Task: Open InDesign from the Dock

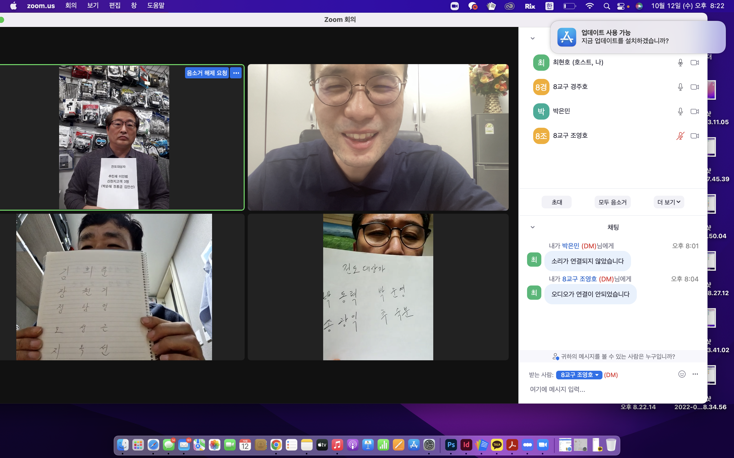Action: click(x=466, y=445)
